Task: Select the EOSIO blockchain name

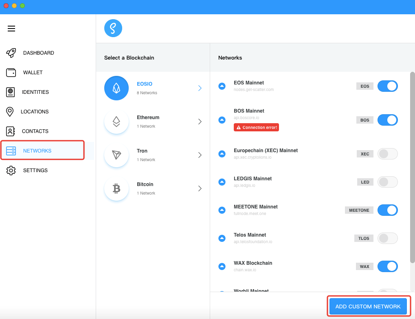Action: (x=145, y=84)
